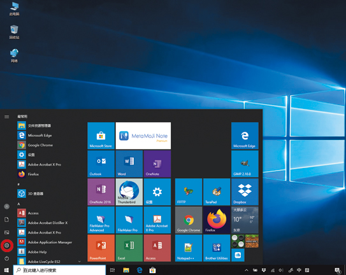Image resolution: width=346 pixels, height=275 pixels.
Task: Open the Microsoft Edge tile
Action: 245,136
